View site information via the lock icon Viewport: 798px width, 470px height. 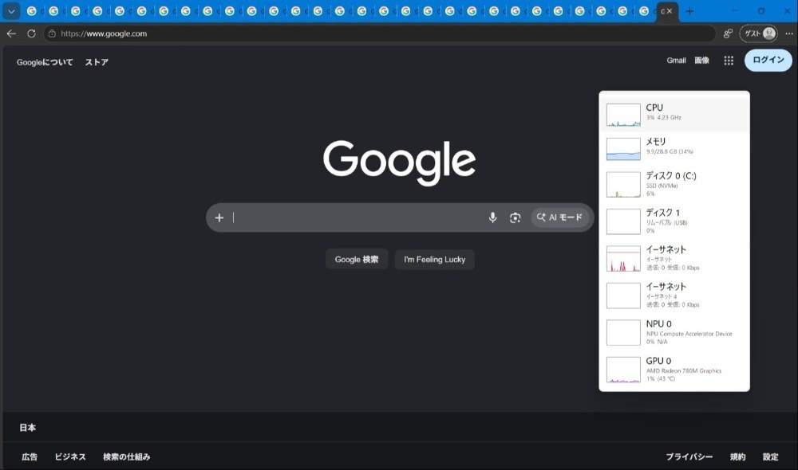tap(52, 33)
